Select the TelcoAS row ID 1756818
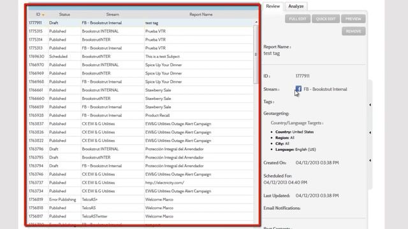The image size is (408, 229). [x=140, y=208]
